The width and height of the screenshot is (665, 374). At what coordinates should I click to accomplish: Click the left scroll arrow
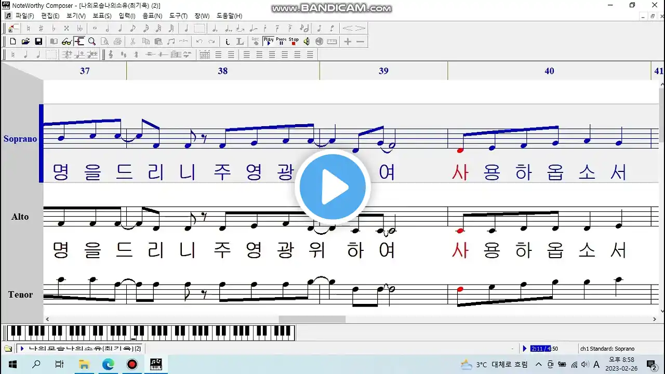(x=47, y=319)
